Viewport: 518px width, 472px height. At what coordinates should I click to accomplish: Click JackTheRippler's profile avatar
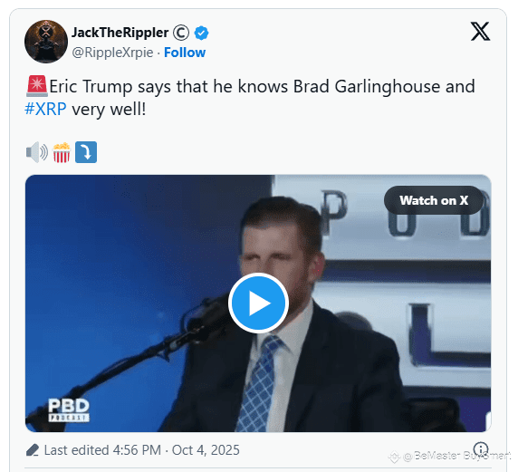(x=46, y=42)
